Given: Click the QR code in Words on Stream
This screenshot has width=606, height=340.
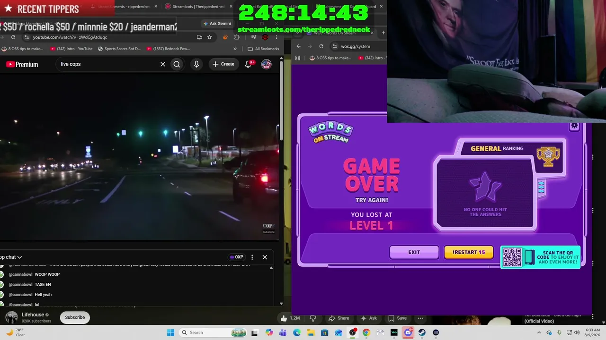Looking at the screenshot, I should pos(512,257).
